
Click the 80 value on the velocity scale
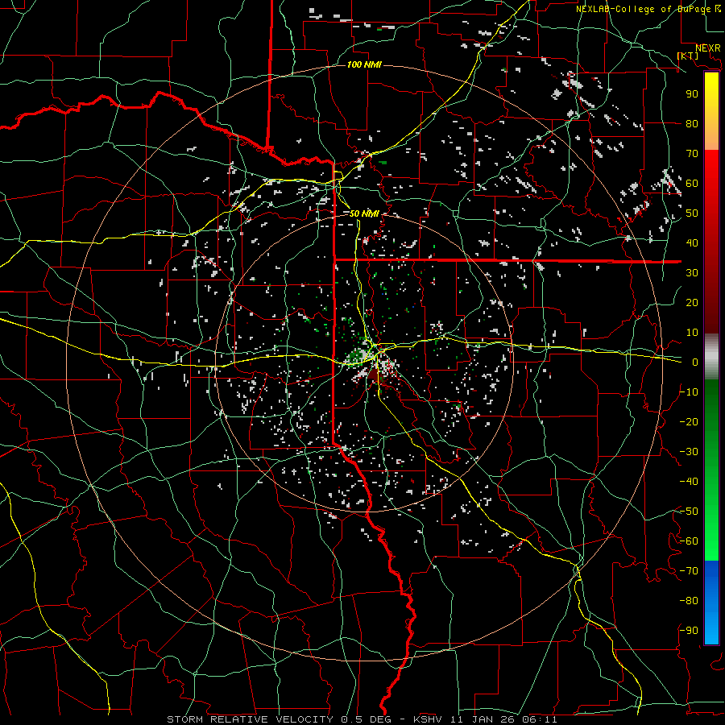point(692,124)
